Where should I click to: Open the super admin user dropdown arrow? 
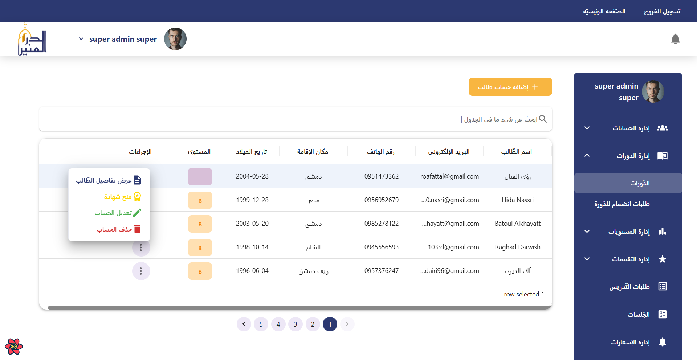(81, 39)
